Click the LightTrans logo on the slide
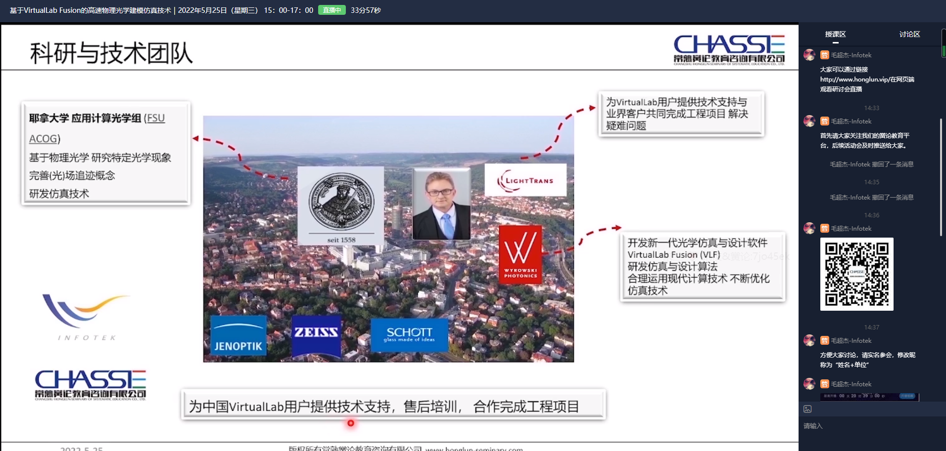 point(525,180)
